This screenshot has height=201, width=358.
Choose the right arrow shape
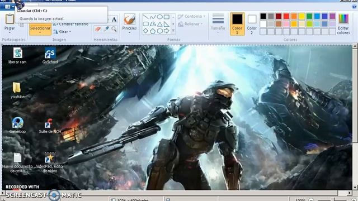tap(167, 31)
